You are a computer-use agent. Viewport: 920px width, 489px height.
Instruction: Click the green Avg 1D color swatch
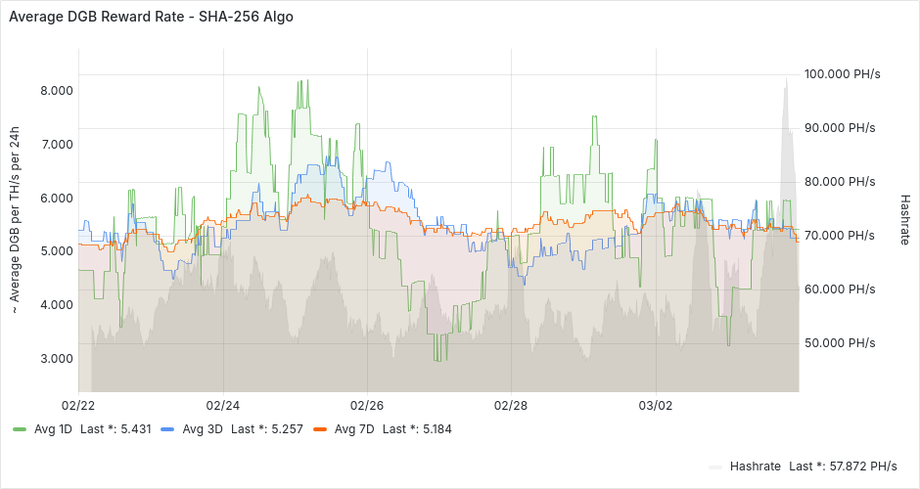click(21, 429)
